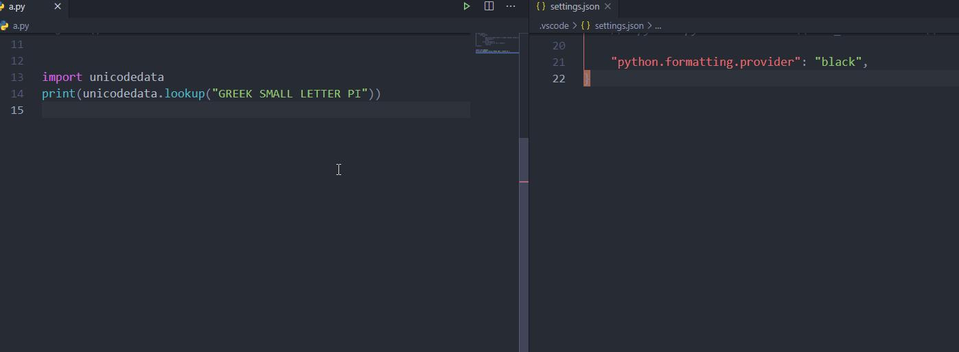Switch to the a.py editor tab
The image size is (959, 352).
coord(17,7)
